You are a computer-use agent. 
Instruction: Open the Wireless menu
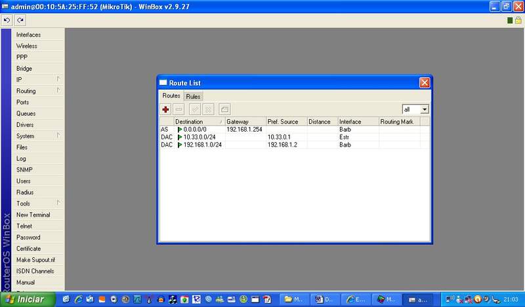[37, 46]
